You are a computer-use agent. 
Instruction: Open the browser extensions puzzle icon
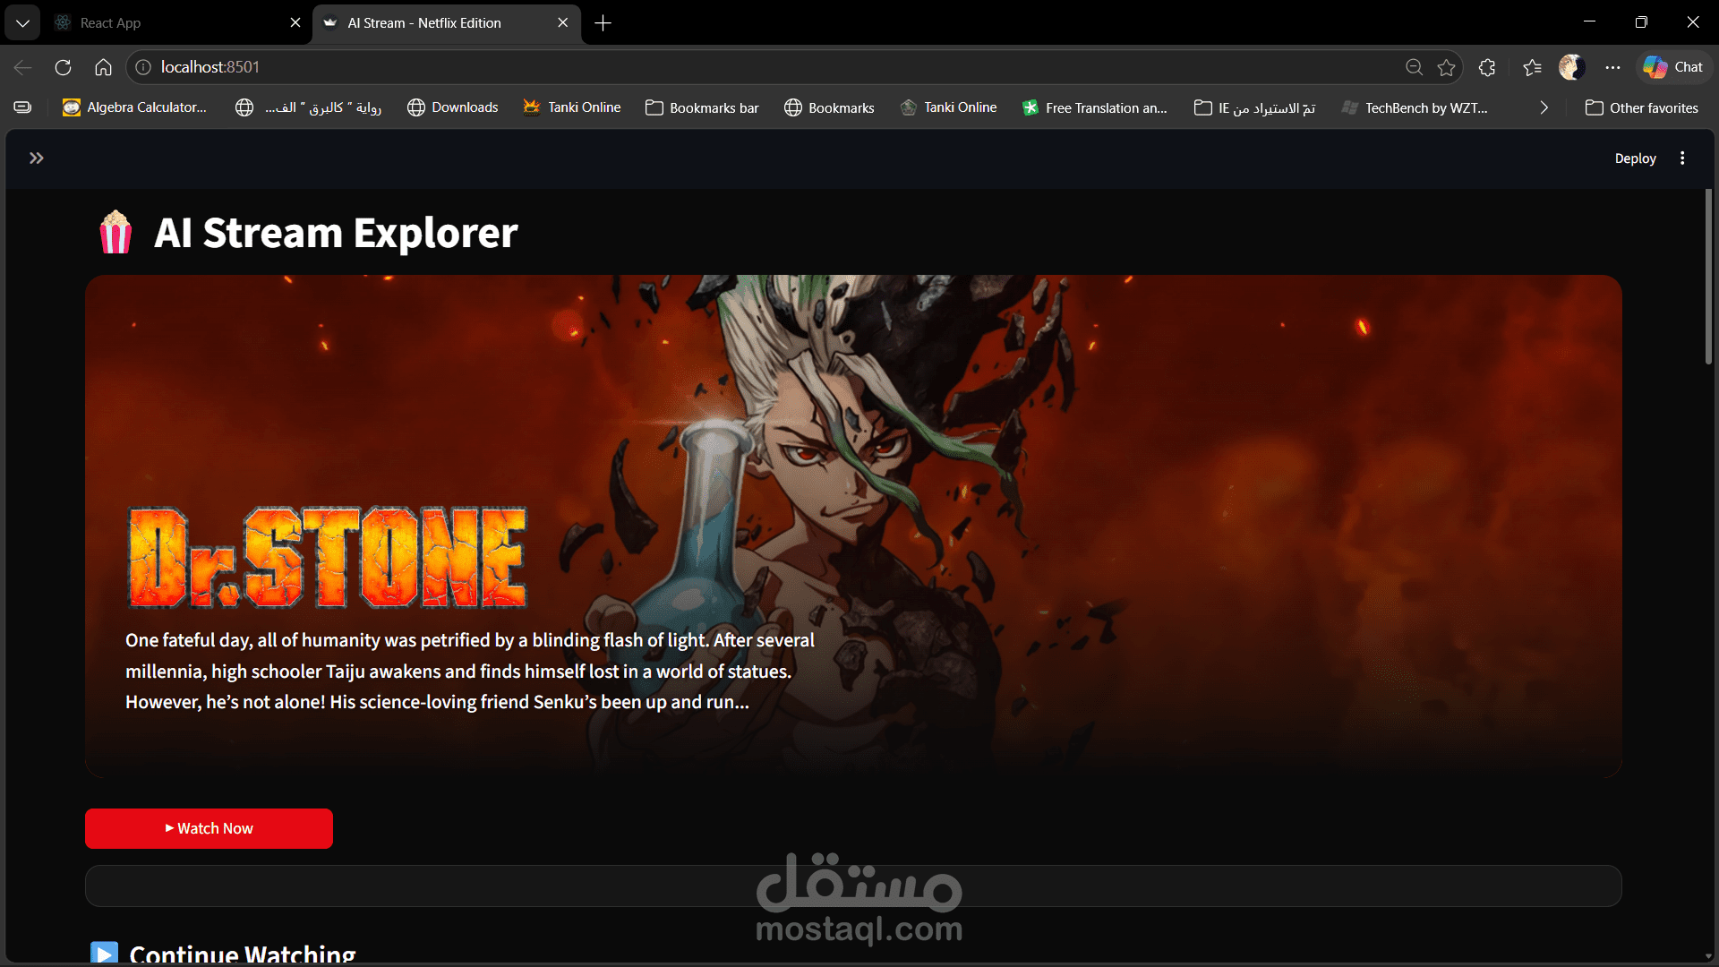click(x=1487, y=67)
